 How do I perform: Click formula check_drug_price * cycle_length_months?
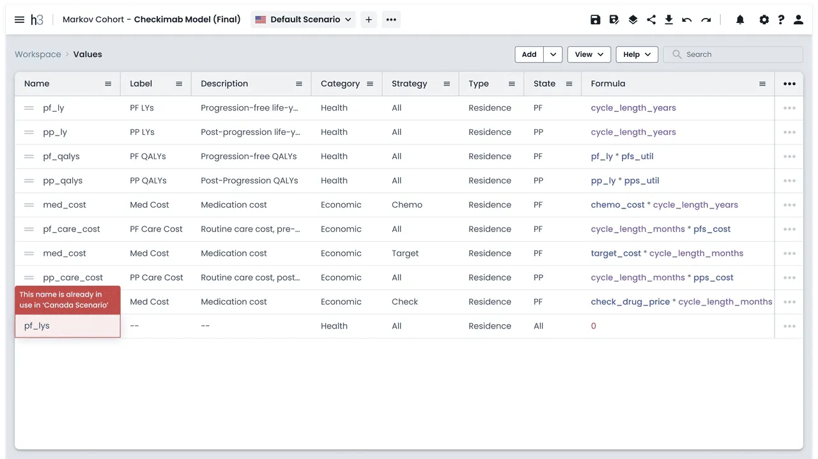(681, 302)
